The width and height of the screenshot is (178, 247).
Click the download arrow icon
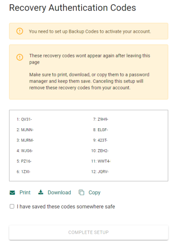coord(41,192)
